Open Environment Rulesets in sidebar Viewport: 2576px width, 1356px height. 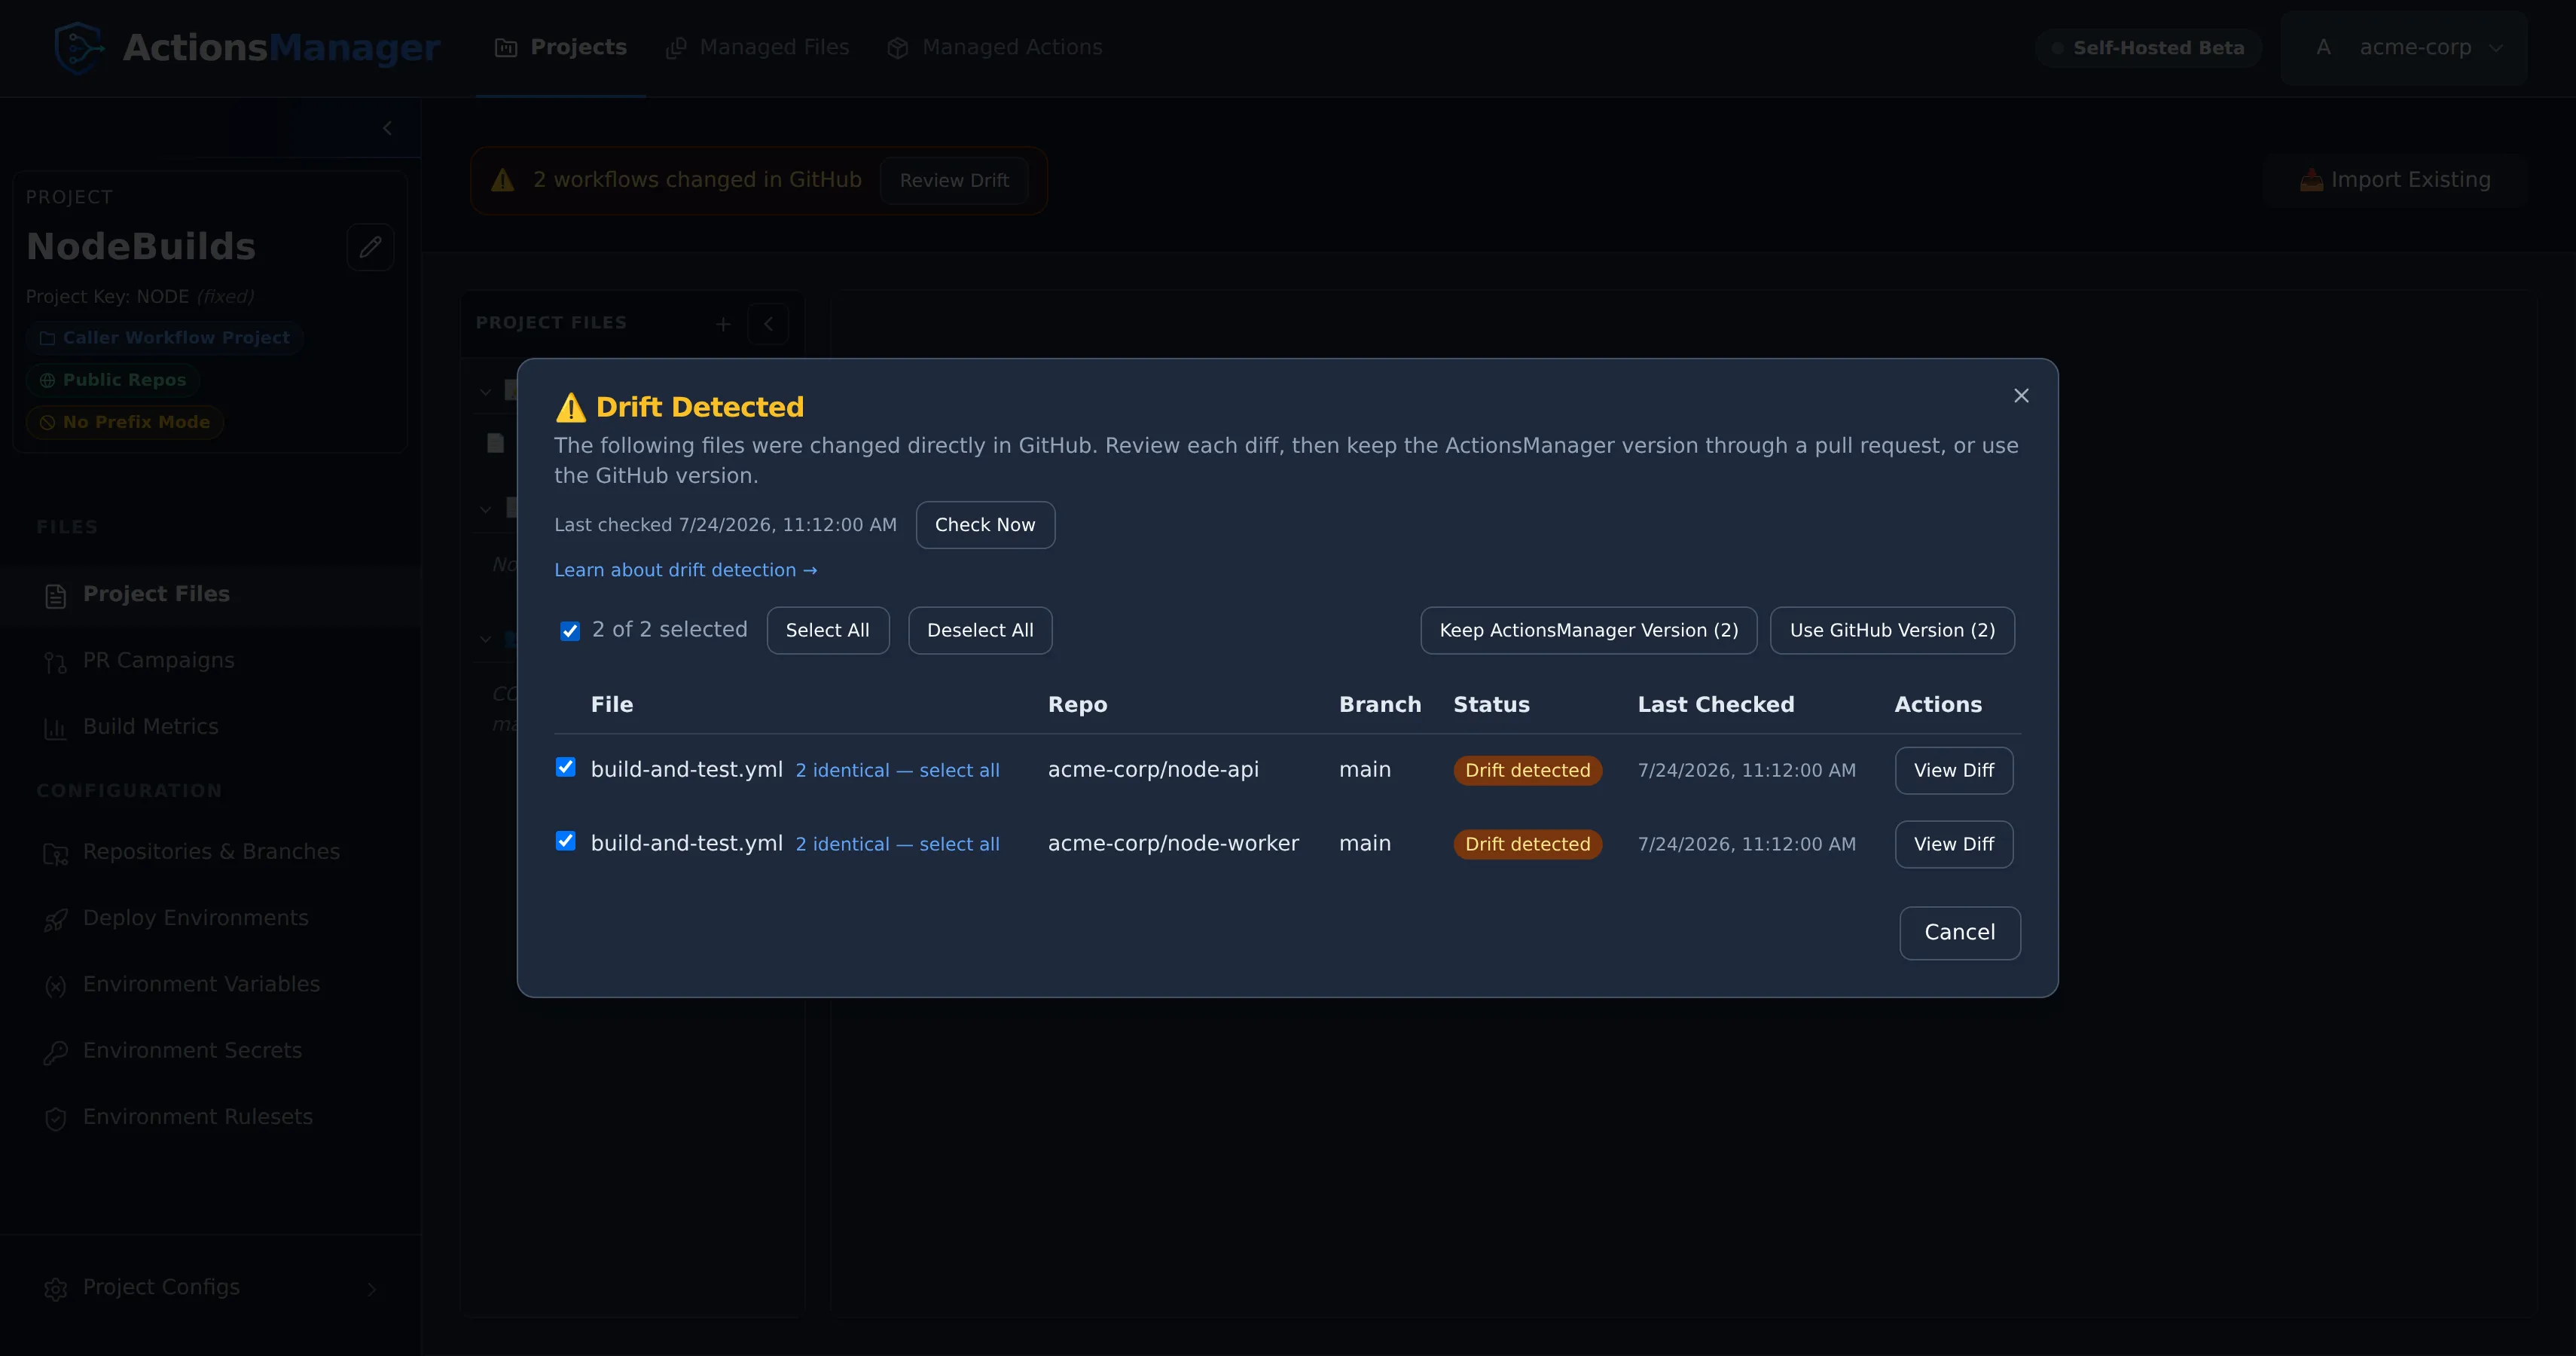210,1117
